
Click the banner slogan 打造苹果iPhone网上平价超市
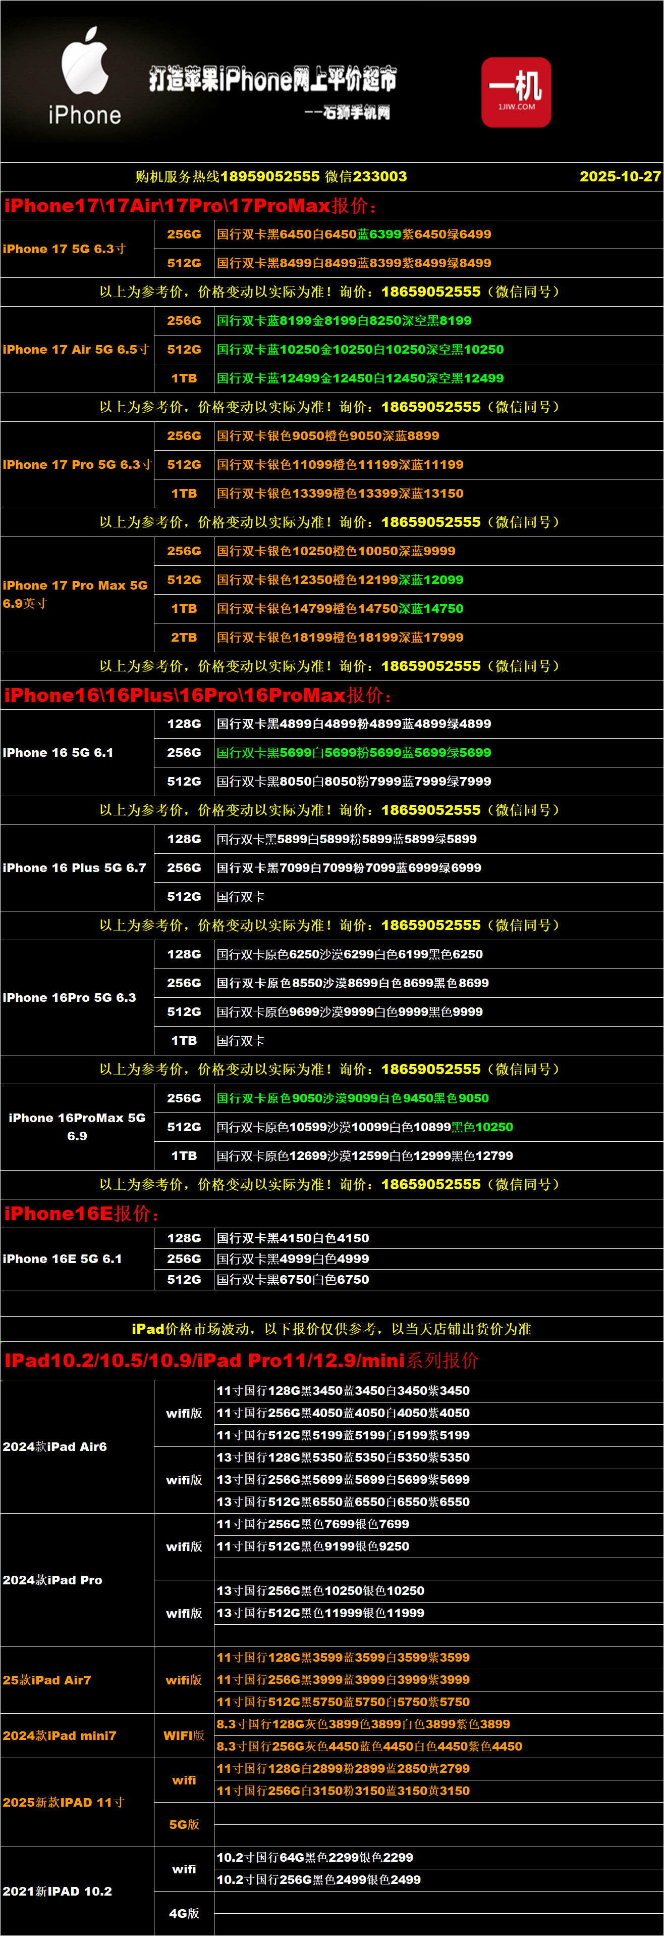272,79
